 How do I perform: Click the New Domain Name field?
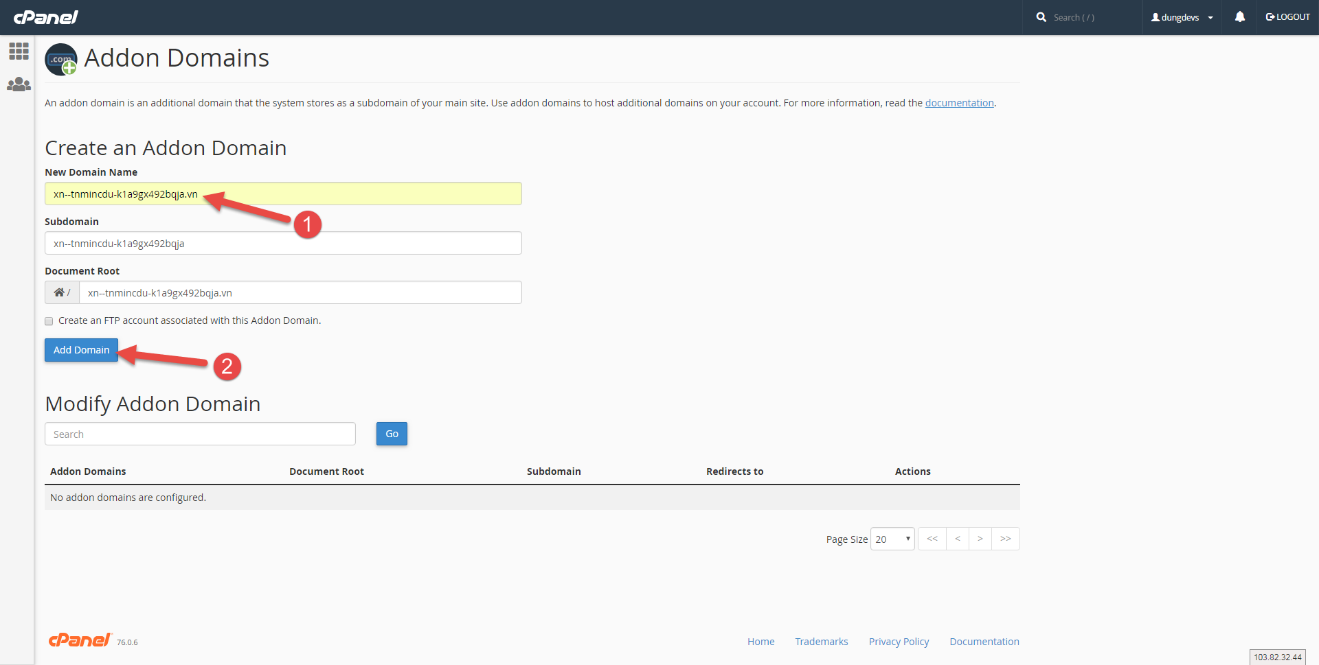pos(283,194)
